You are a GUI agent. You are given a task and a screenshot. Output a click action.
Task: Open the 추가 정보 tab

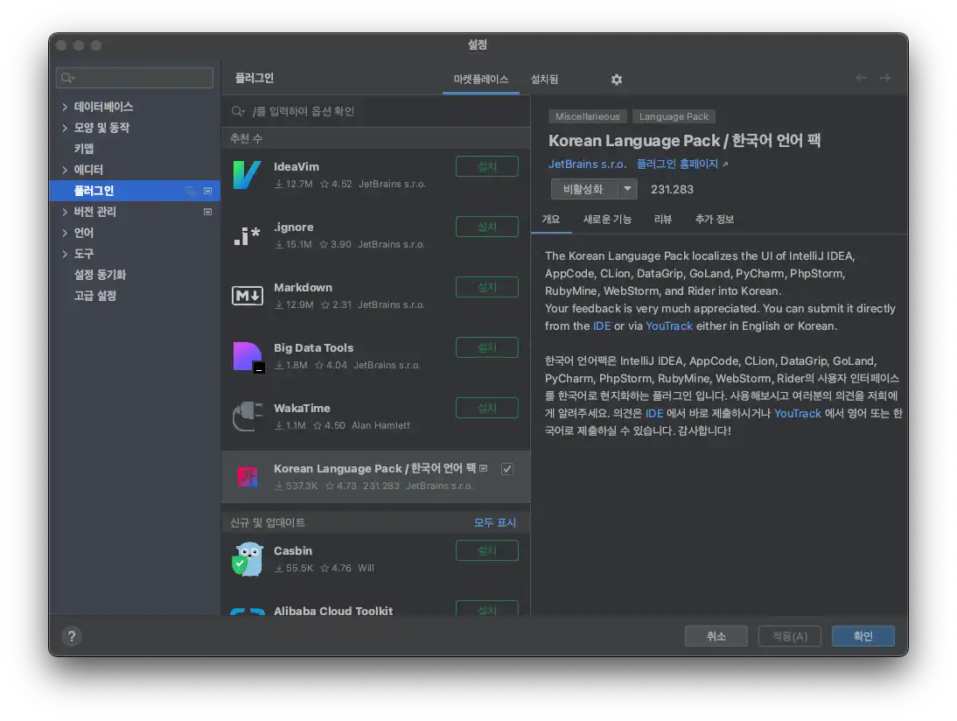click(715, 219)
